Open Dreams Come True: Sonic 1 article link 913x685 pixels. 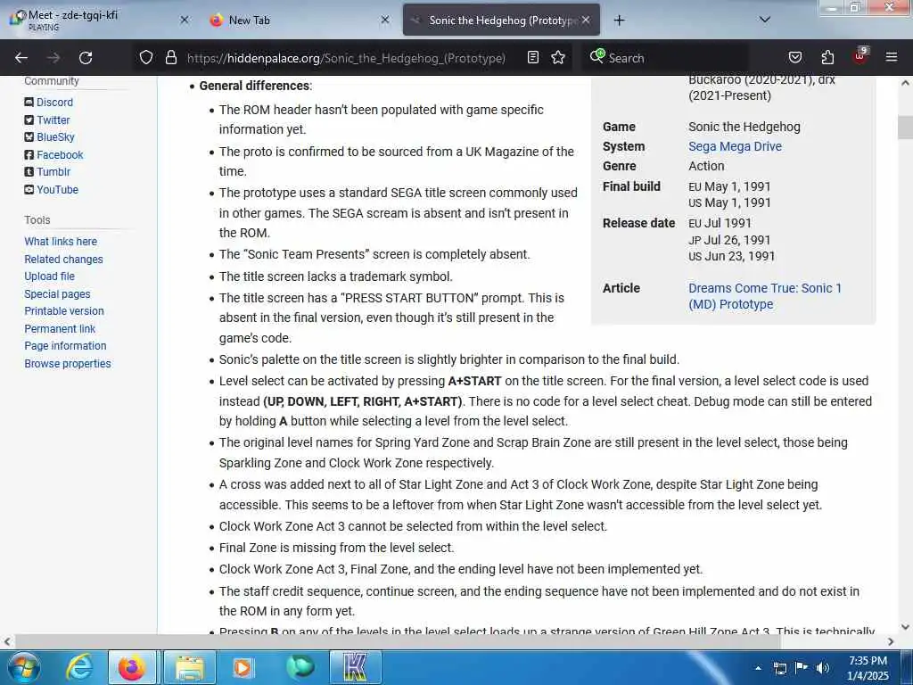pos(764,296)
